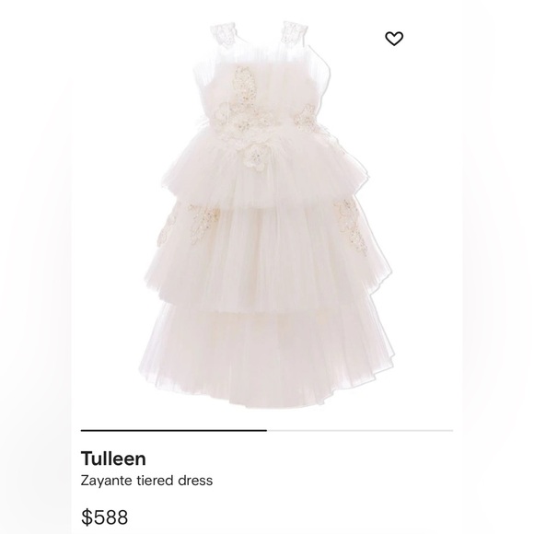The width and height of the screenshot is (534, 534).
Task: Tap the right lace shoulder strap of dress
Action: pos(295,32)
